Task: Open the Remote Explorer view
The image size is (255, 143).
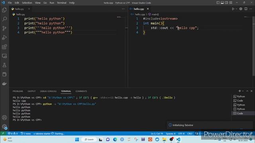Action: pyautogui.click(x=4, y=56)
